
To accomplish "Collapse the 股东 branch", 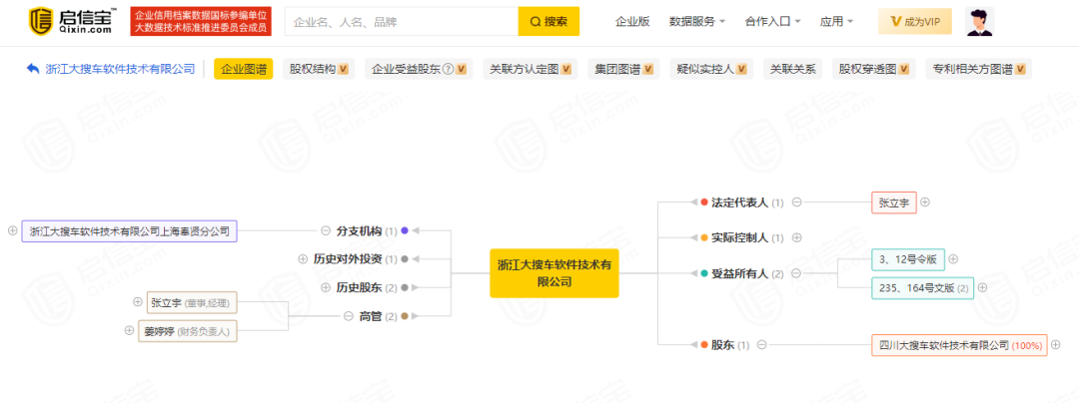I will coord(761,344).
